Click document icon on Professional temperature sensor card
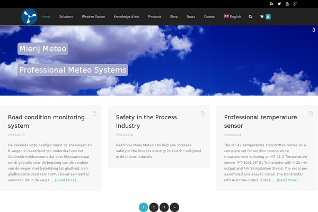318x212 pixels. 311,113
